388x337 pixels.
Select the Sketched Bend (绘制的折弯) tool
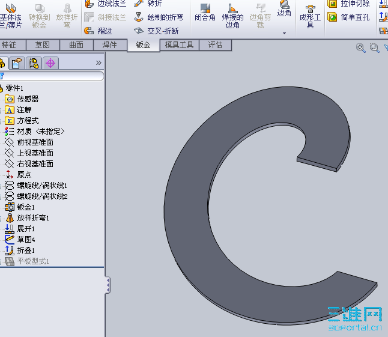(x=159, y=17)
